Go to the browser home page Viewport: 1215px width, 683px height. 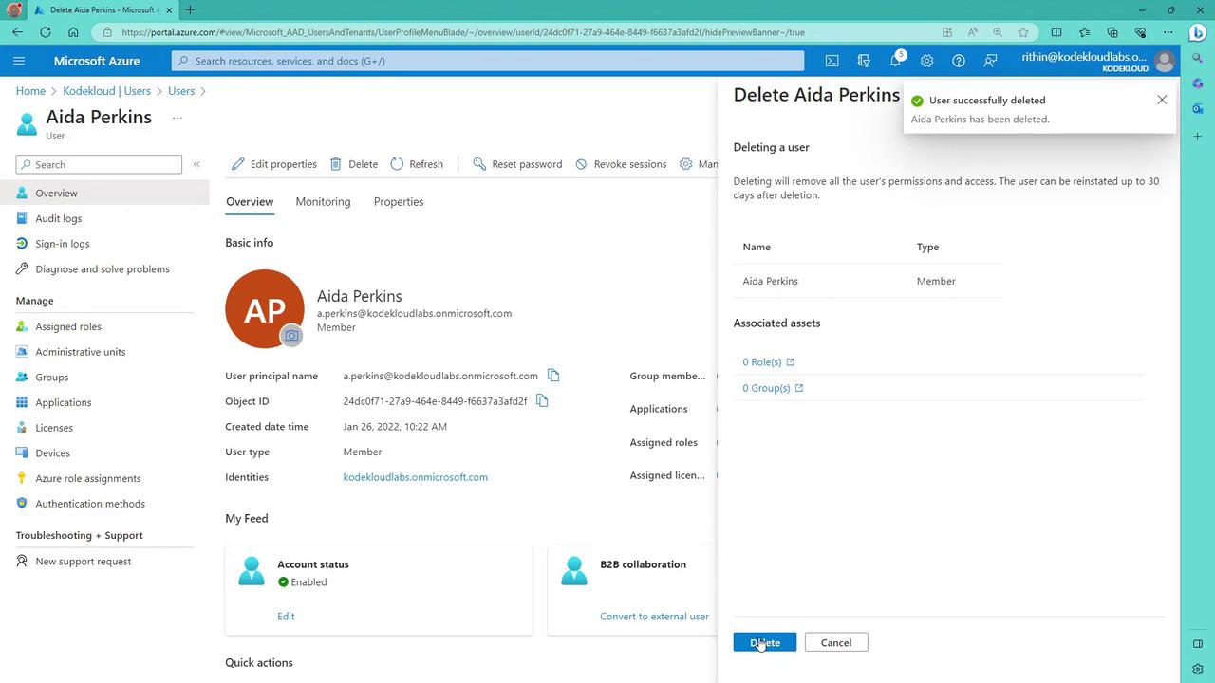[x=73, y=32]
